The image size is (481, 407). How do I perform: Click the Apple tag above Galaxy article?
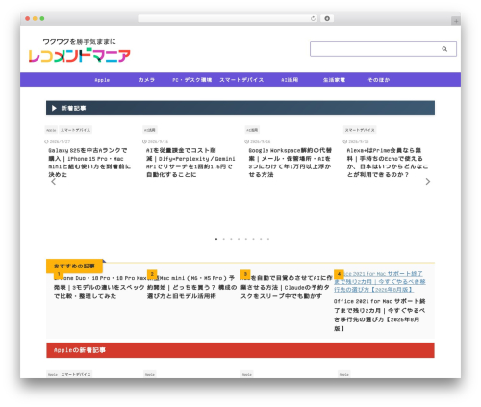[x=51, y=130]
